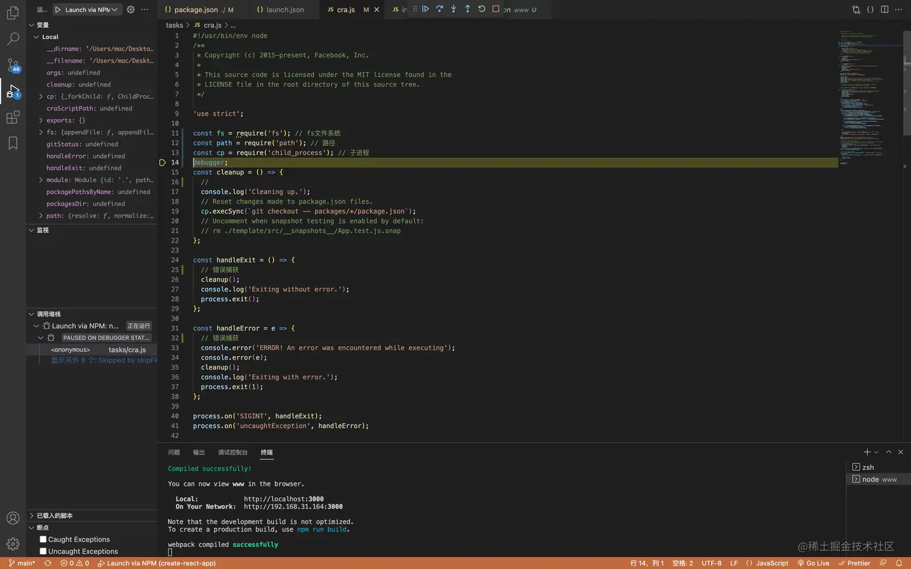The image size is (911, 569).
Task: Open notifications bell in status bar
Action: pos(898,563)
